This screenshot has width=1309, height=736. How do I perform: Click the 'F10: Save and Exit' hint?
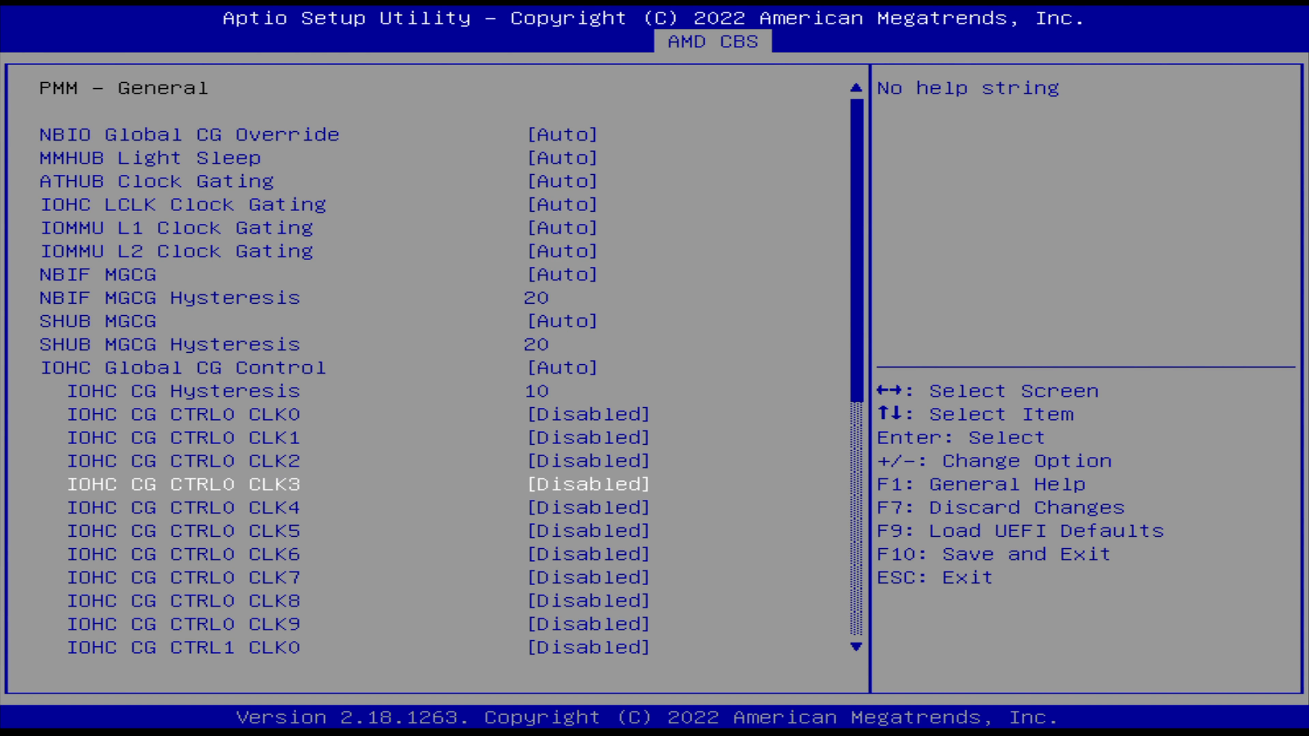pos(994,554)
